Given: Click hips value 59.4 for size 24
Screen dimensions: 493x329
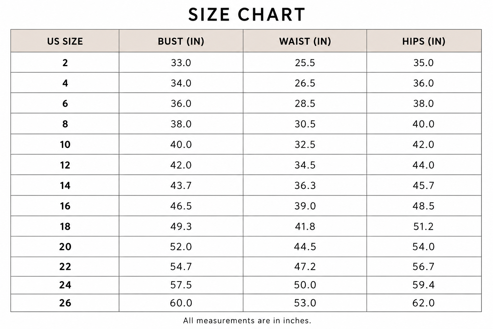Looking at the screenshot, I should click(x=424, y=285).
